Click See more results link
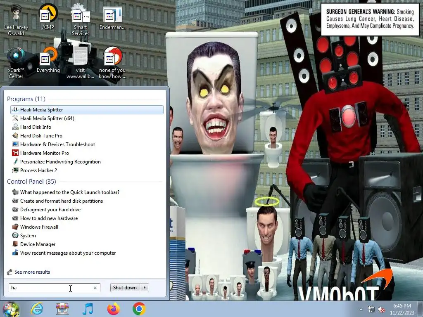423x317 pixels. tap(32, 272)
